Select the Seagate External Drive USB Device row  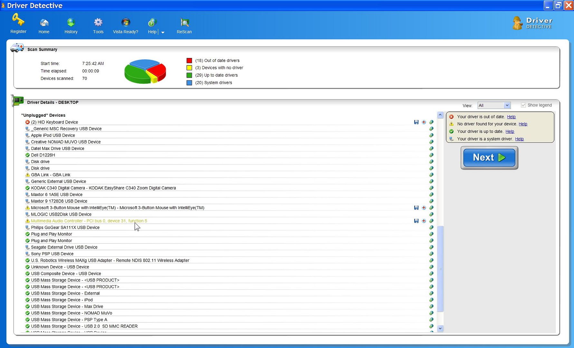coord(229,247)
